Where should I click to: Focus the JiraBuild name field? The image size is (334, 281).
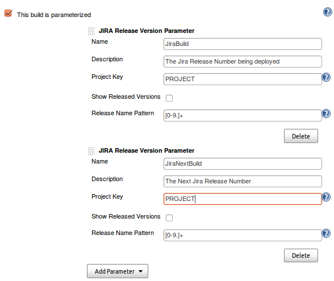[243, 44]
